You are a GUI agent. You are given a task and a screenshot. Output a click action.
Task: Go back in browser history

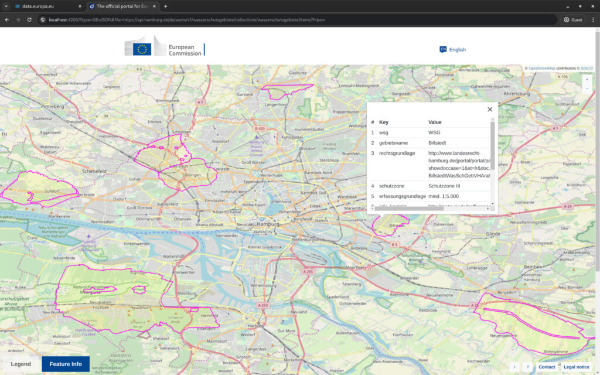7,19
